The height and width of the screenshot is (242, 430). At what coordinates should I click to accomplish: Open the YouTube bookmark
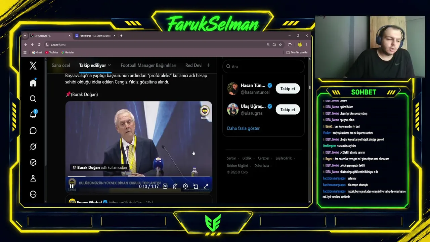[51, 52]
